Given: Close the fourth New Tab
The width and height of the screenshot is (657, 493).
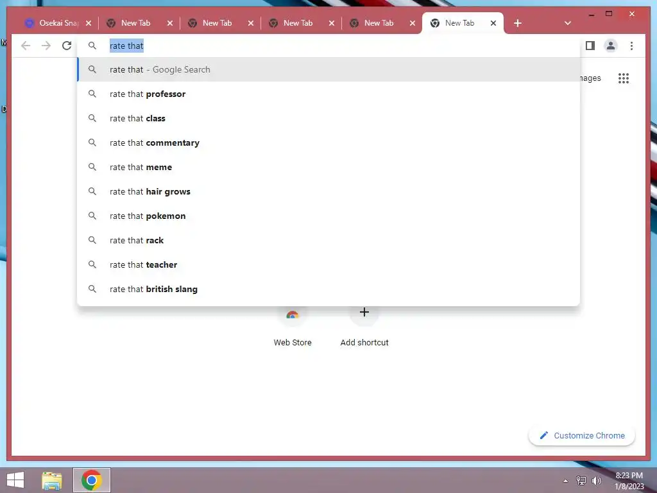Looking at the screenshot, I should [x=413, y=23].
